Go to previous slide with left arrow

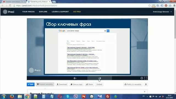(x=75, y=78)
